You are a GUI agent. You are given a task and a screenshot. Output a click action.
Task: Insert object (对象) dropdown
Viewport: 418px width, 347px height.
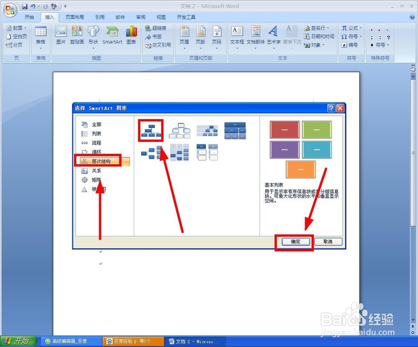pos(314,45)
